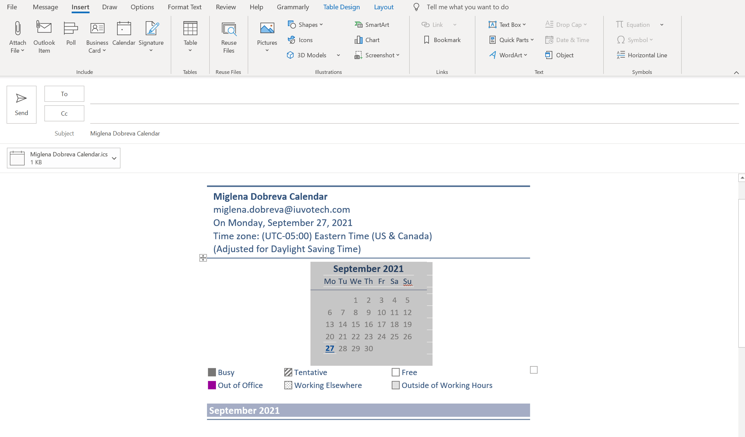Screen dimensions: 745x437
Task: Click the Send button
Action: (21, 104)
